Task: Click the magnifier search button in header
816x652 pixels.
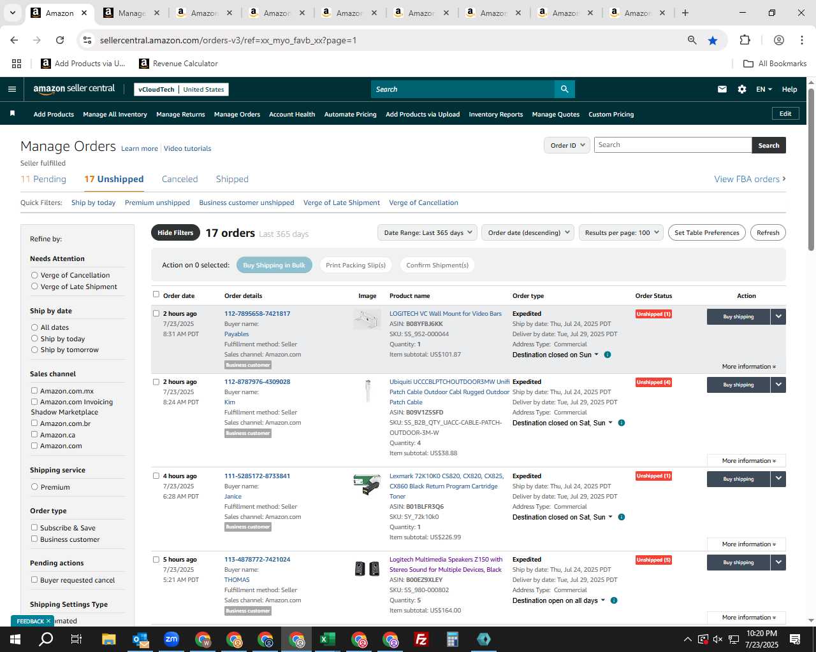Action: [564, 89]
